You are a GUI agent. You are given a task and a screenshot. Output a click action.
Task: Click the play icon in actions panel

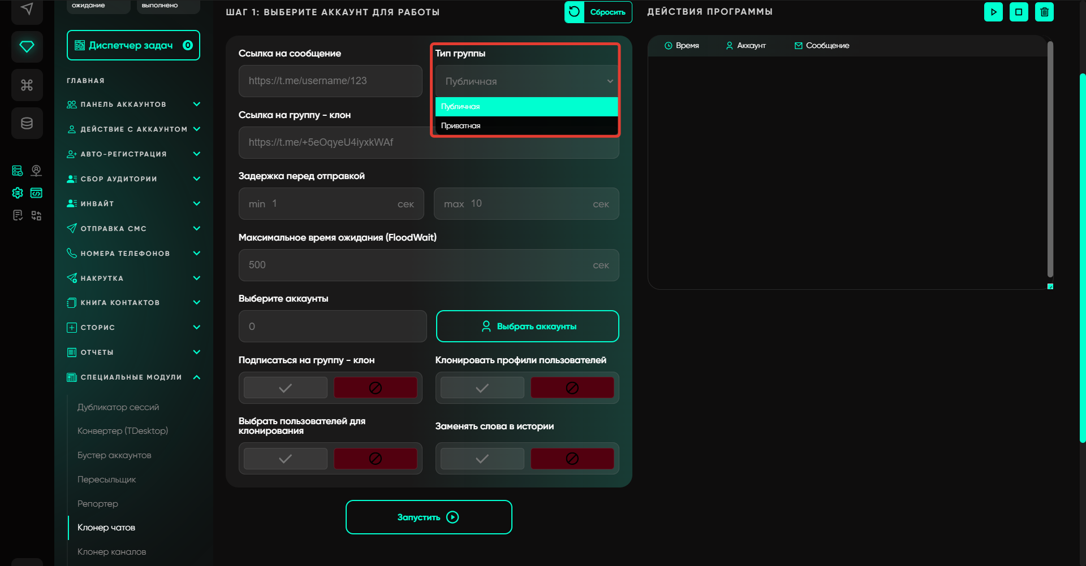993,12
